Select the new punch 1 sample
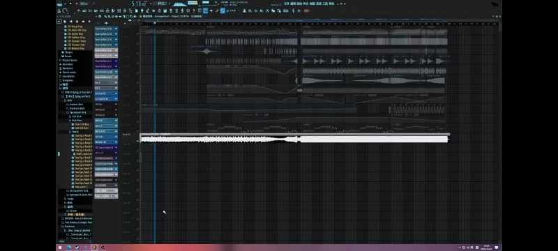558x251 pixels. [x=80, y=187]
